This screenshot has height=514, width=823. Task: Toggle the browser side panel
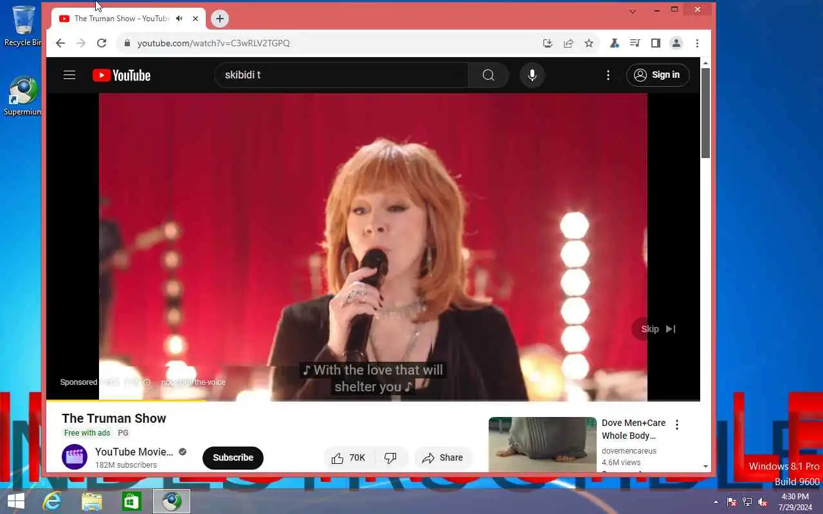tap(656, 43)
